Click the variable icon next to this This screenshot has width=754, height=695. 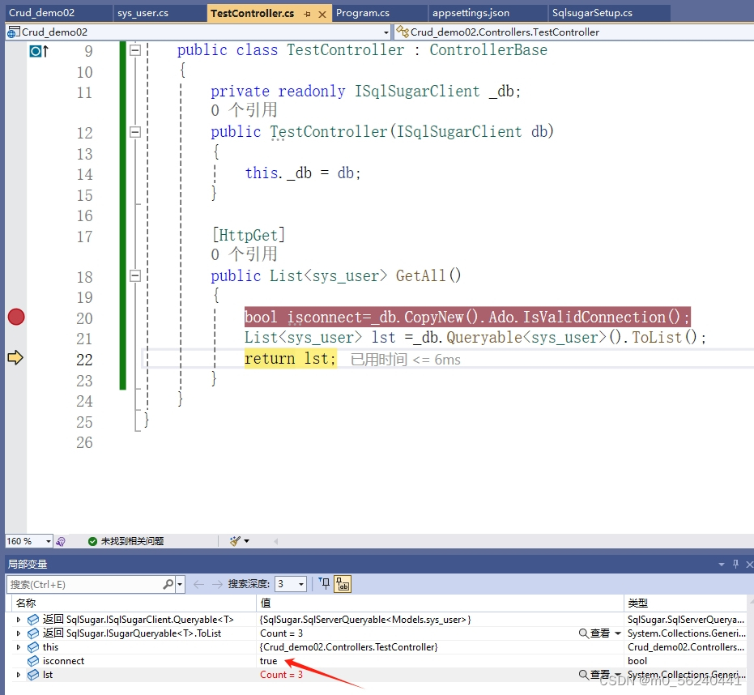[x=33, y=647]
